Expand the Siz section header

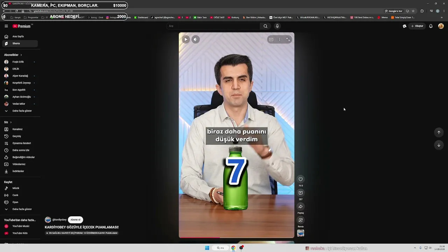(x=8, y=122)
